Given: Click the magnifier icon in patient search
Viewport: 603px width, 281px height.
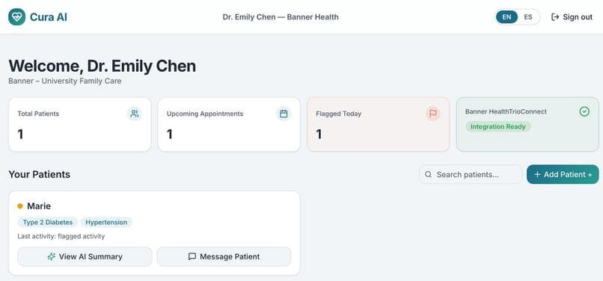Looking at the screenshot, I should (x=428, y=175).
